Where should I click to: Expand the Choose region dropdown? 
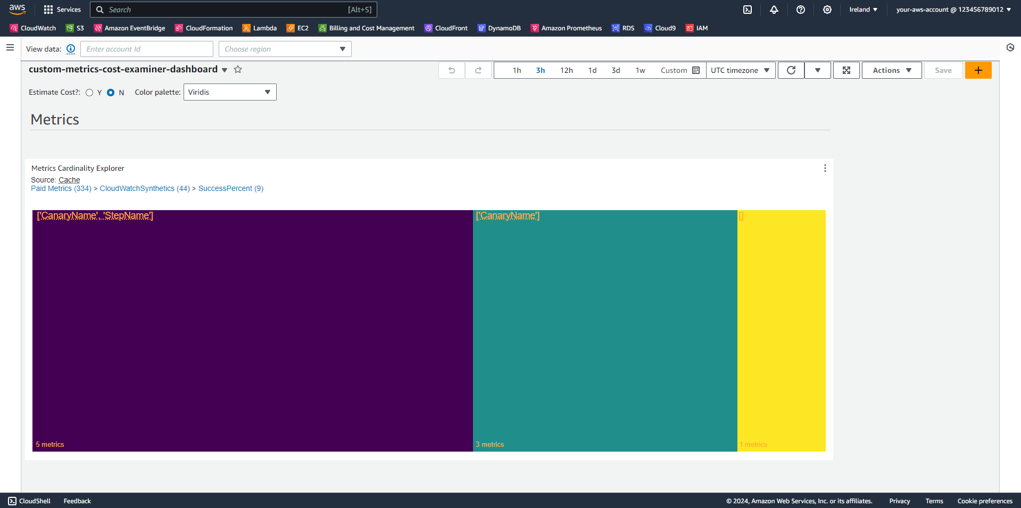click(285, 48)
